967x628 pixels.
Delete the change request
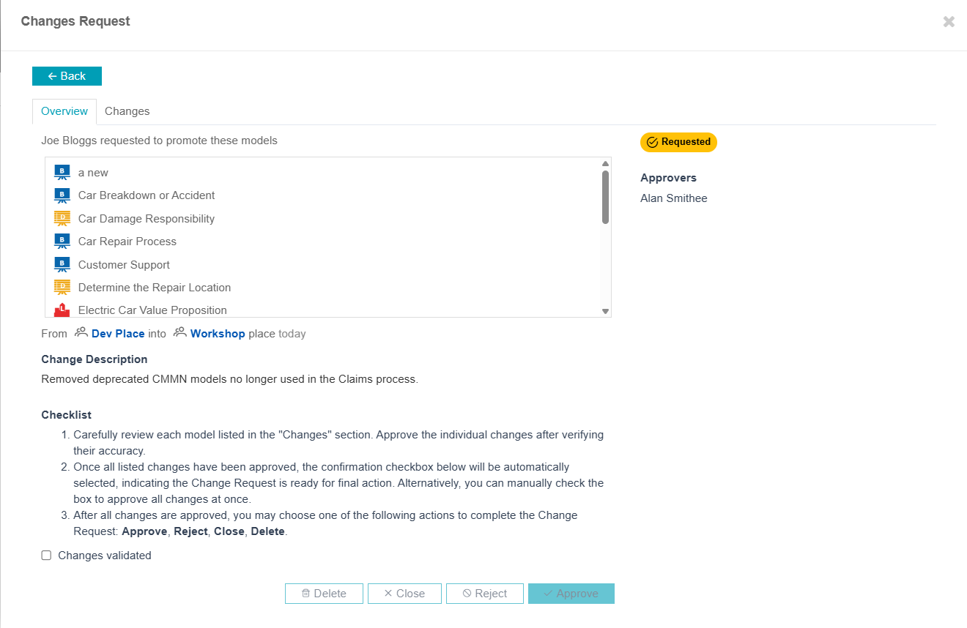pos(324,594)
